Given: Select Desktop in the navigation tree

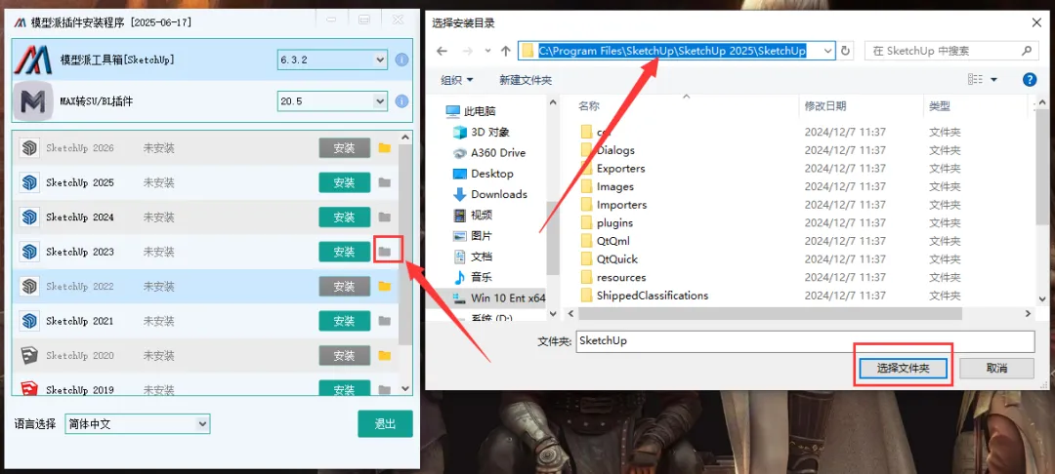Looking at the screenshot, I should tap(484, 174).
